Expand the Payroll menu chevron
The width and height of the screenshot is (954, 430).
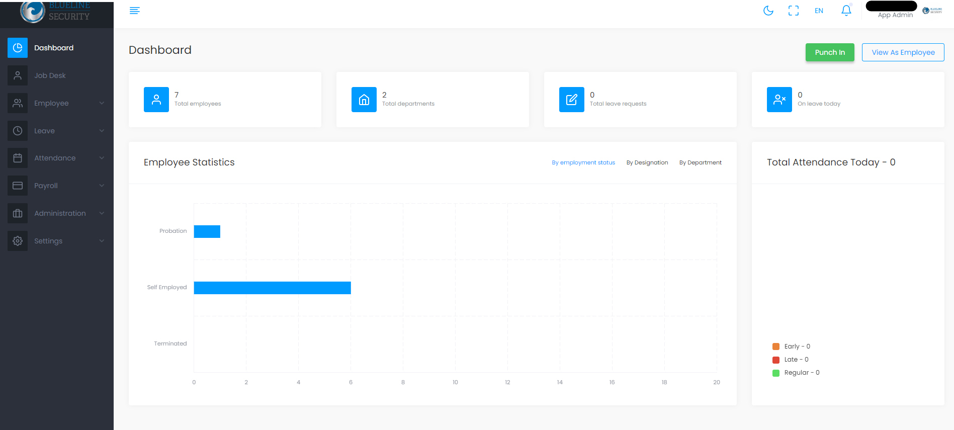click(102, 186)
